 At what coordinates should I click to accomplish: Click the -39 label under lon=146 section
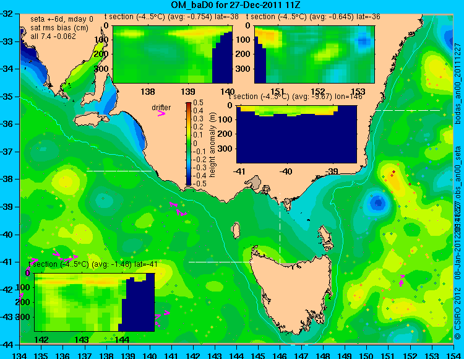(333, 171)
